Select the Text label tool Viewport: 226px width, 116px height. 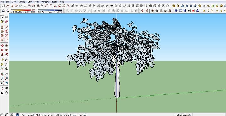point(6,64)
